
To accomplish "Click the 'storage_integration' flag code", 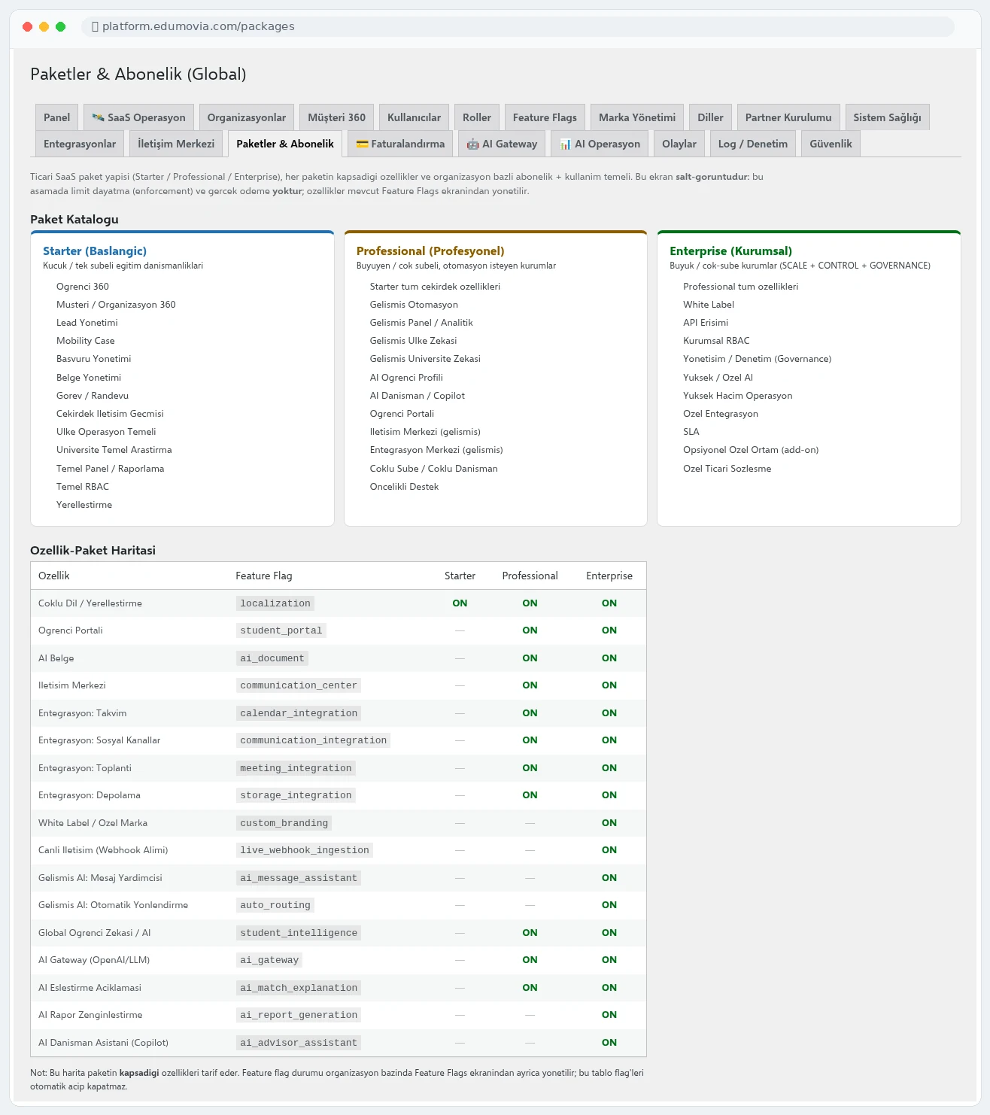I will coord(296,795).
